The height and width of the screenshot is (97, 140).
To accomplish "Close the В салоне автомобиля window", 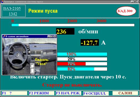I will (x=55, y=36).
